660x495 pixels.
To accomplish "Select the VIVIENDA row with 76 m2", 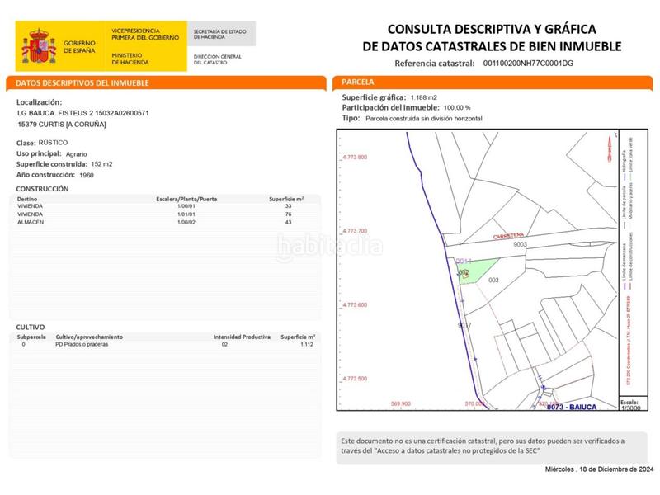I will [165, 212].
